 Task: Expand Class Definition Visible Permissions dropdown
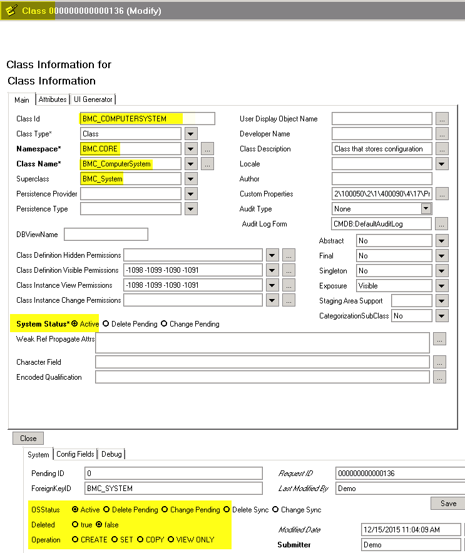click(x=272, y=270)
